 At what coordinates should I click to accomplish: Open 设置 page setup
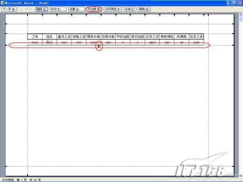(x=76, y=9)
